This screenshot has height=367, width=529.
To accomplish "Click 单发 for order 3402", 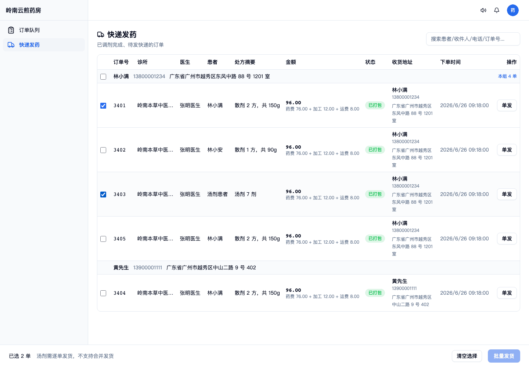I will 507,150.
